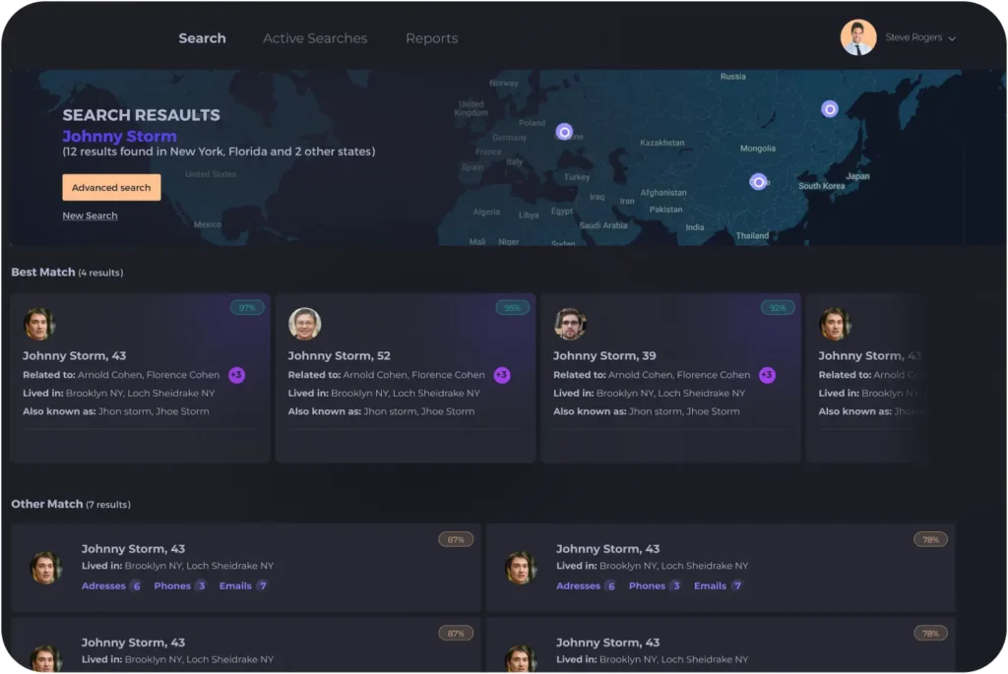Click the Saudi Arabia label on the map
Image resolution: width=1008 pixels, height=674 pixels.
point(603,225)
